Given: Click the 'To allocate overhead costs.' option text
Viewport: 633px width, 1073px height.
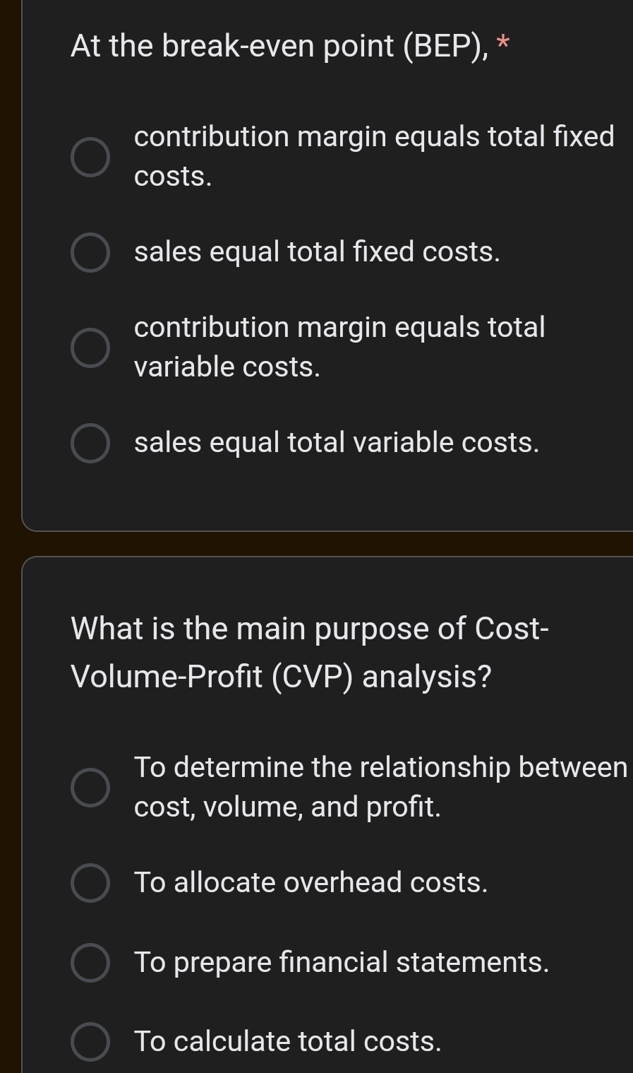Looking at the screenshot, I should coord(311,883).
